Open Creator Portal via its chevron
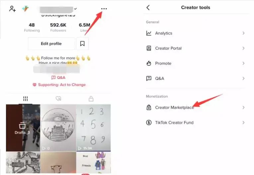This screenshot has width=254, height=175. (243, 48)
